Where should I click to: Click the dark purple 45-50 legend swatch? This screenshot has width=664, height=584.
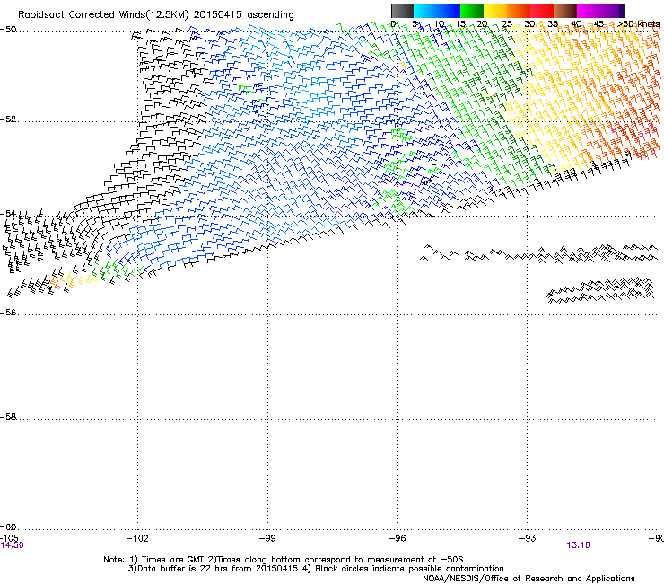(x=612, y=11)
